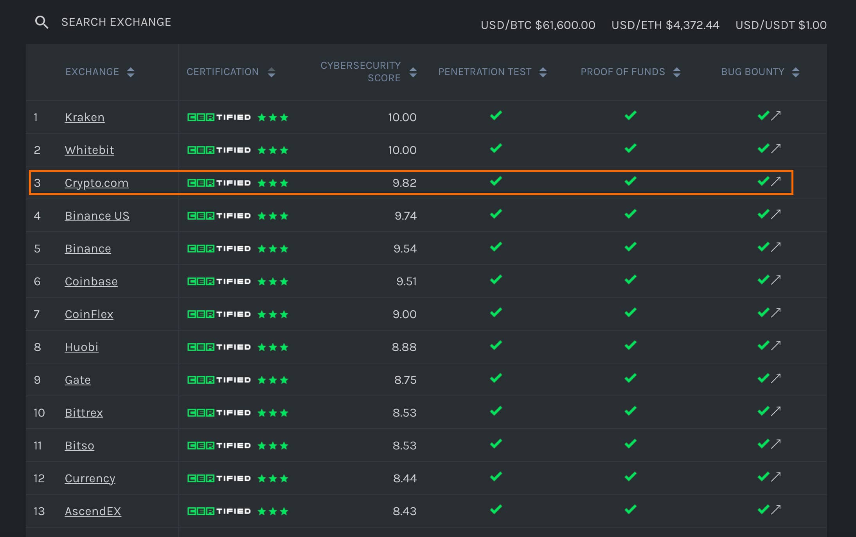Sort by Proof of Funds arrows

click(677, 72)
